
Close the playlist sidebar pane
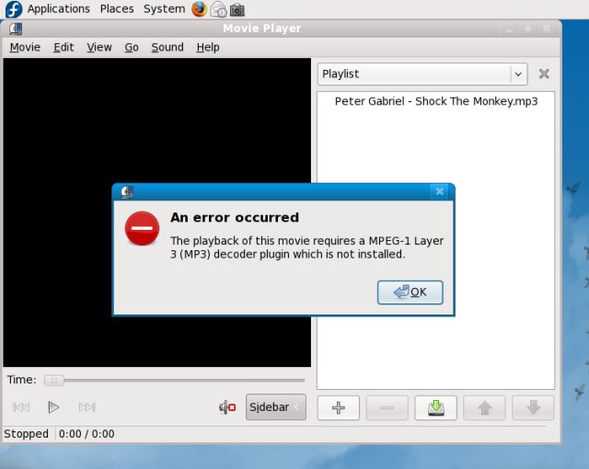[x=544, y=74]
